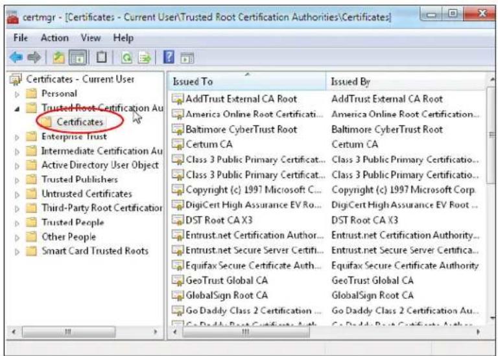Click the certificate list horizontal scrollbar thumb

(x=246, y=332)
